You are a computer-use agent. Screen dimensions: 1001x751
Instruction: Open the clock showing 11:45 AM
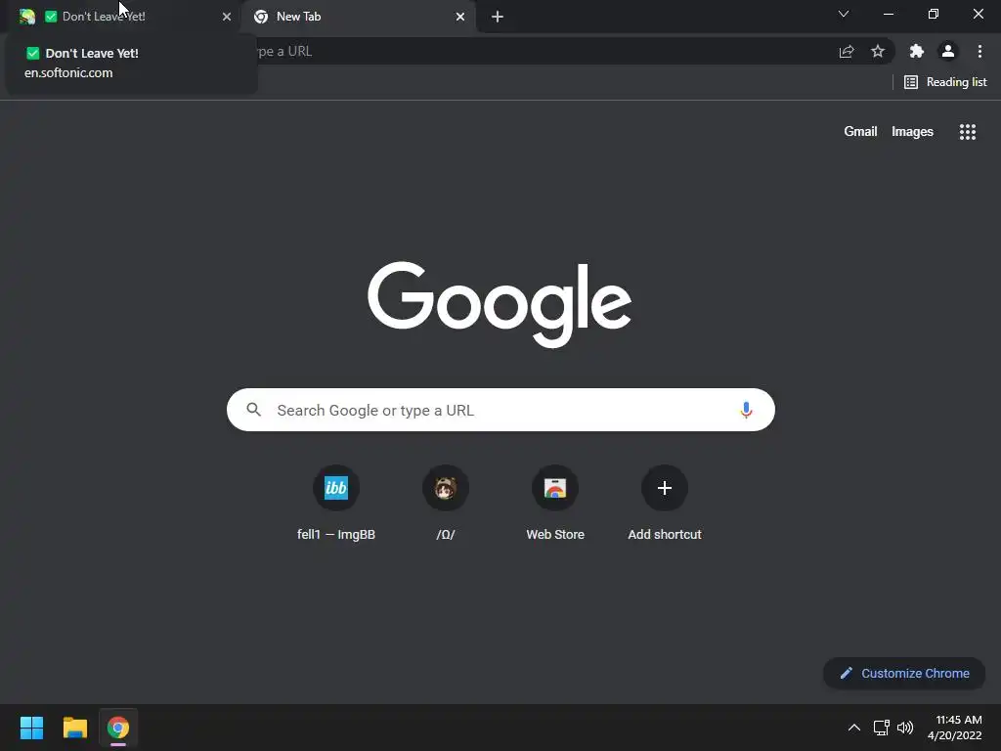pyautogui.click(x=955, y=728)
